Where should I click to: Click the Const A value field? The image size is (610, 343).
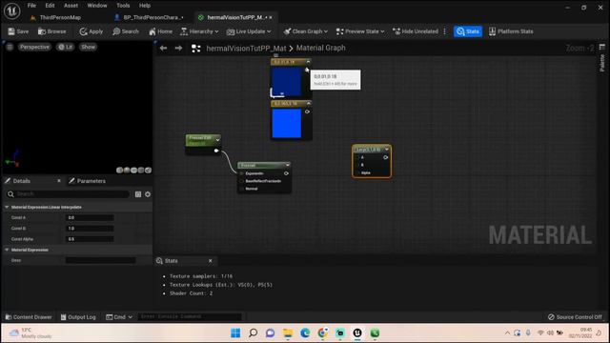90,218
